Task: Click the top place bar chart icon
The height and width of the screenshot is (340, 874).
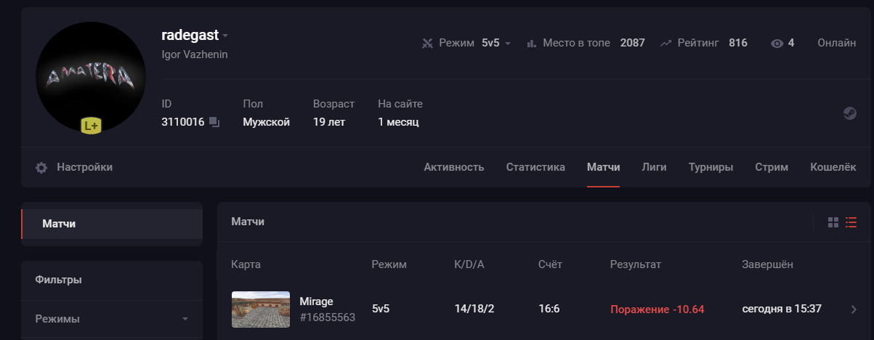Action: coord(531,44)
